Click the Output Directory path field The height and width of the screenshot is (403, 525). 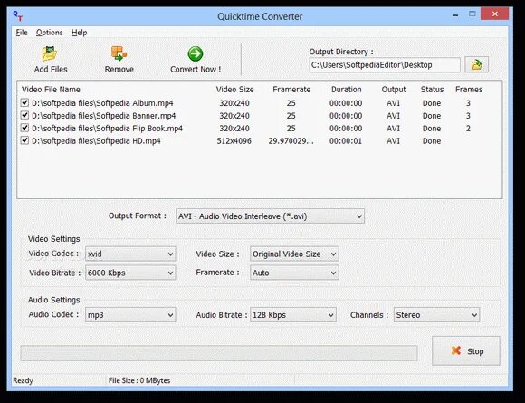[385, 65]
